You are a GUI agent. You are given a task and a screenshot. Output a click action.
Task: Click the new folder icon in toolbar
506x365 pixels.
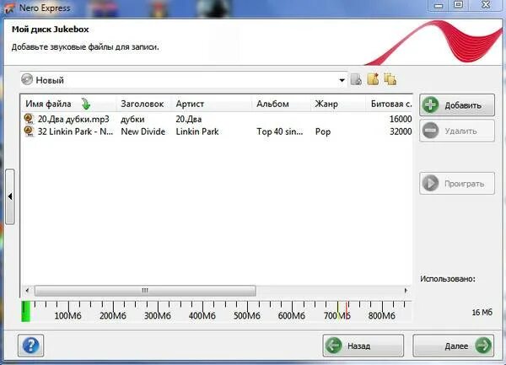coord(373,79)
